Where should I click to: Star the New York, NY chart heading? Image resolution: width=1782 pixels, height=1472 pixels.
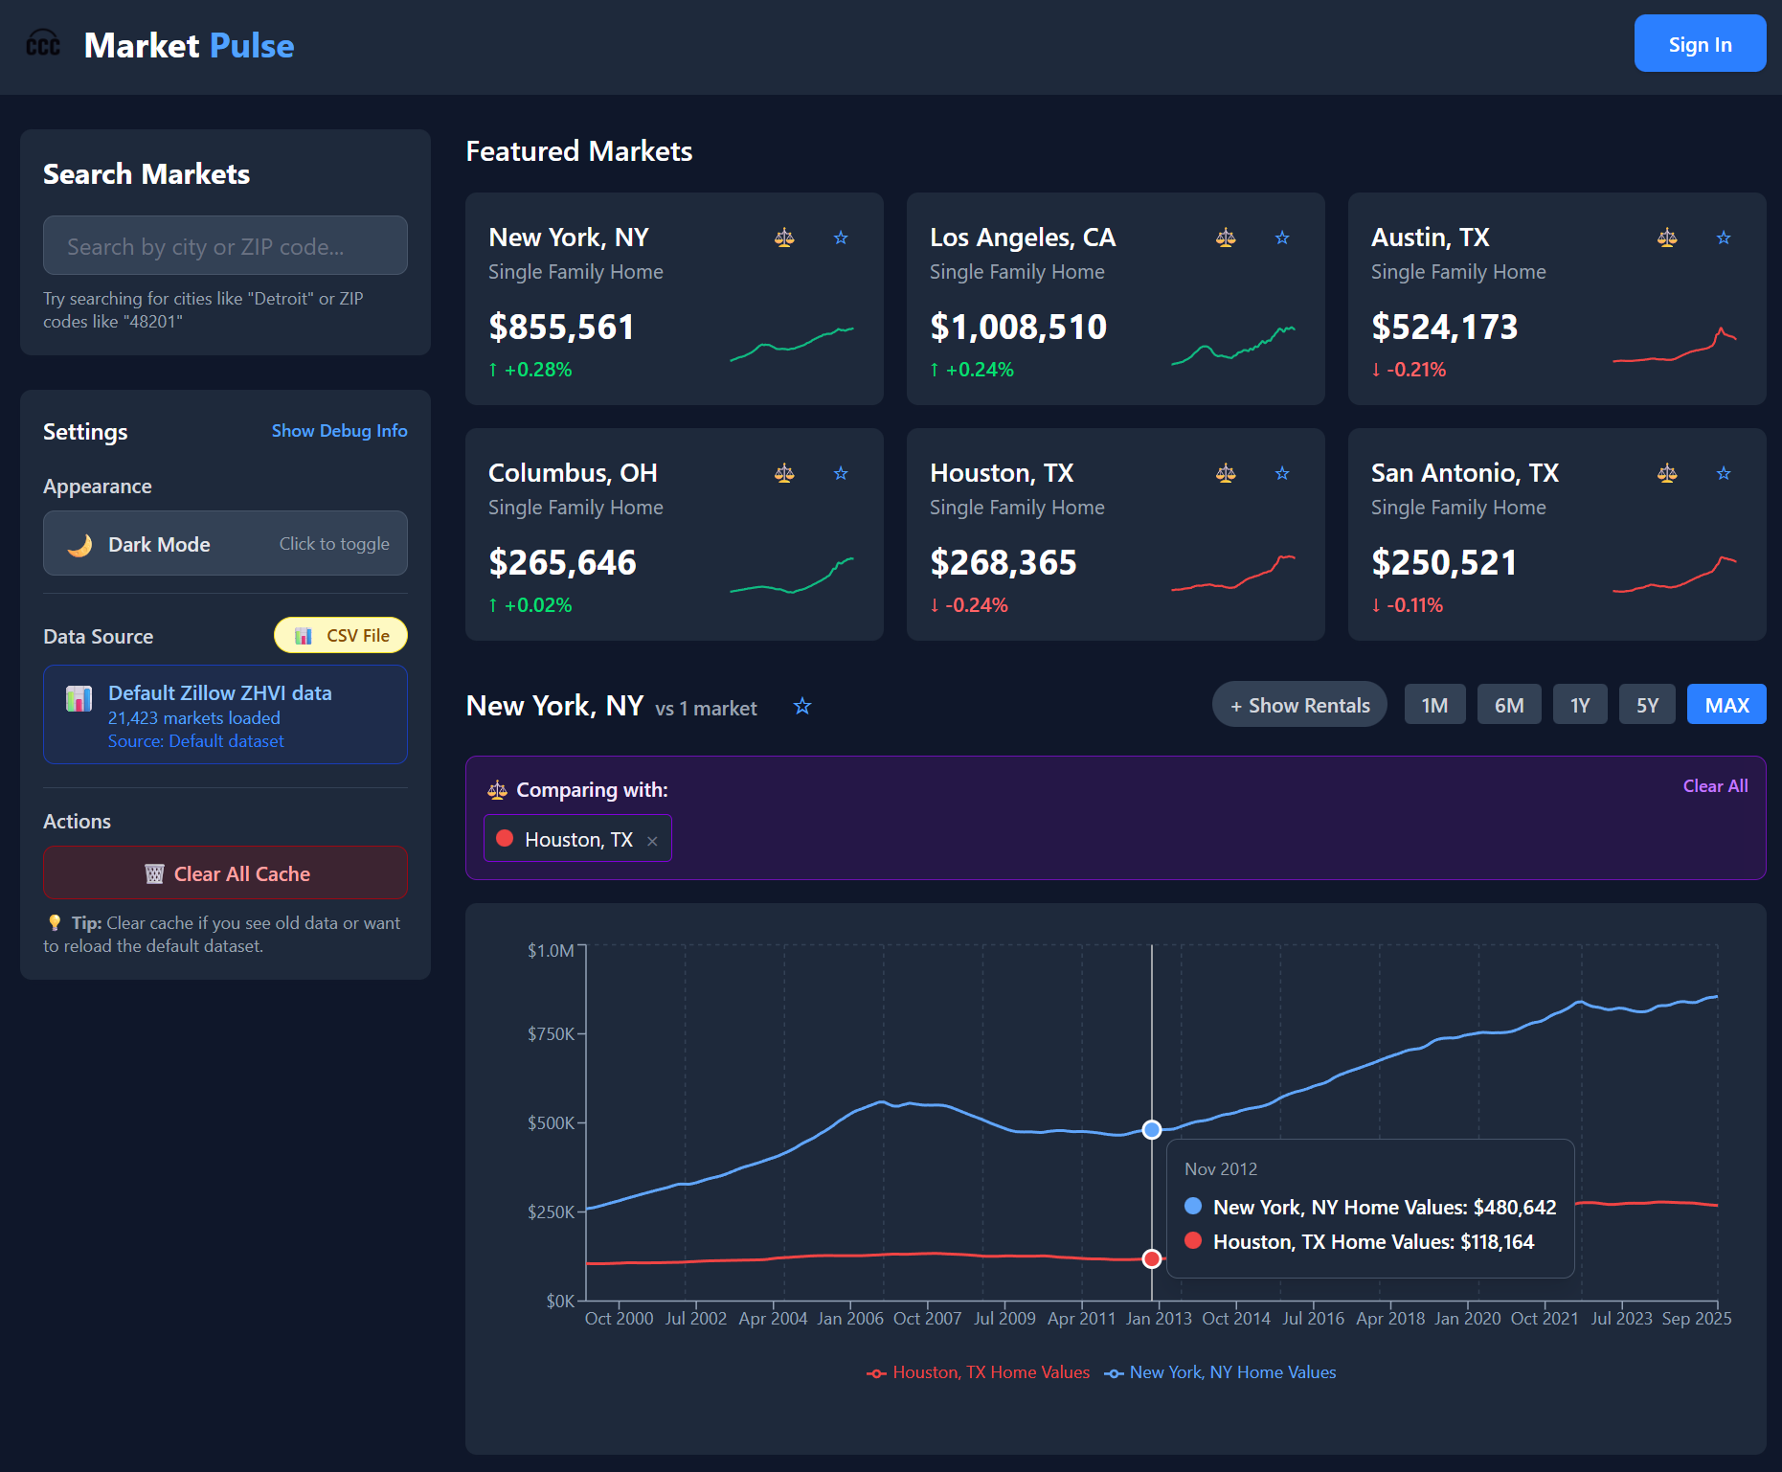[x=802, y=706]
